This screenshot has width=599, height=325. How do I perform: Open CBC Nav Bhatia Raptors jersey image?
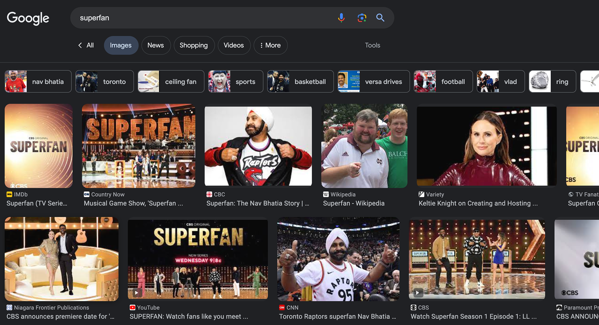point(258,146)
